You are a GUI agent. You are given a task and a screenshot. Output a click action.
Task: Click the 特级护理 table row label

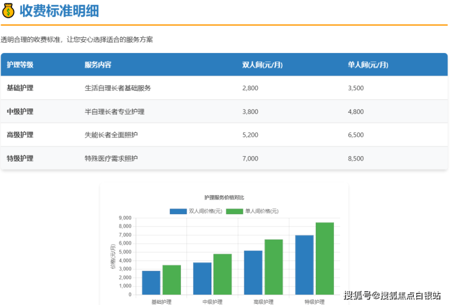(x=20, y=159)
